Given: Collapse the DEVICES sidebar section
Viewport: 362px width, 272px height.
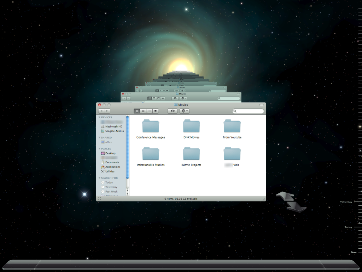Looking at the screenshot, I should [99, 118].
